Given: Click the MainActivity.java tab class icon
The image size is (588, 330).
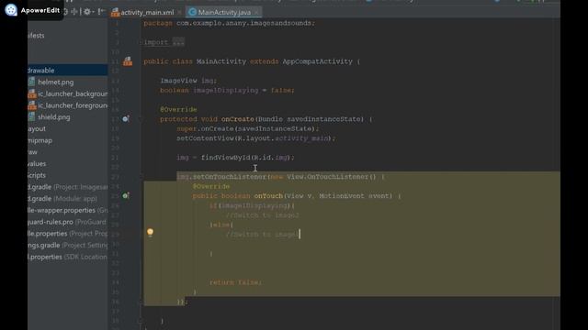Looking at the screenshot, I should (192, 12).
